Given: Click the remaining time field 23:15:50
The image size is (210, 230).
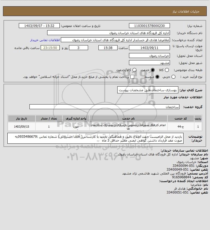Looking at the screenshot, I should tap(50, 48).
